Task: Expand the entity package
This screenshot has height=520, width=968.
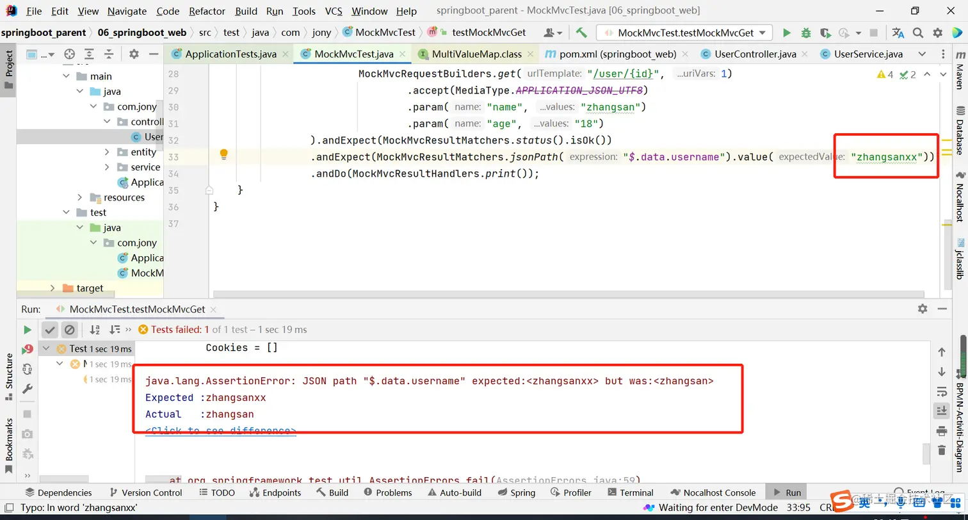Action: (x=107, y=152)
